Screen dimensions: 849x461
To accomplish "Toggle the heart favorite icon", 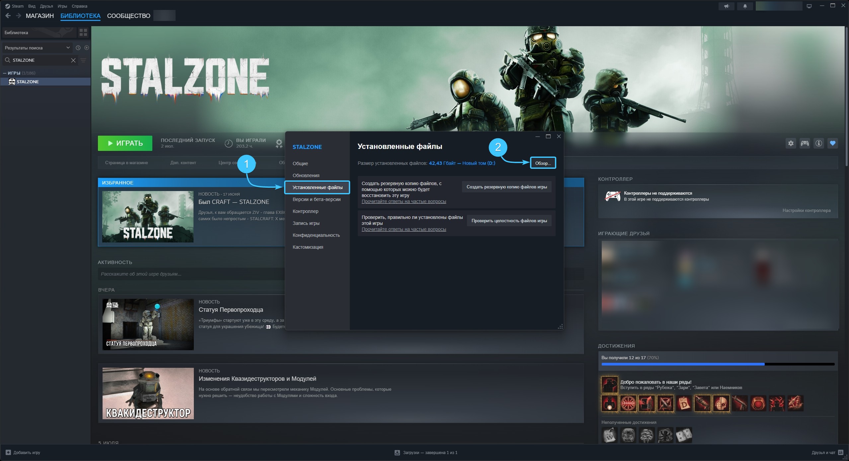I will coord(832,143).
